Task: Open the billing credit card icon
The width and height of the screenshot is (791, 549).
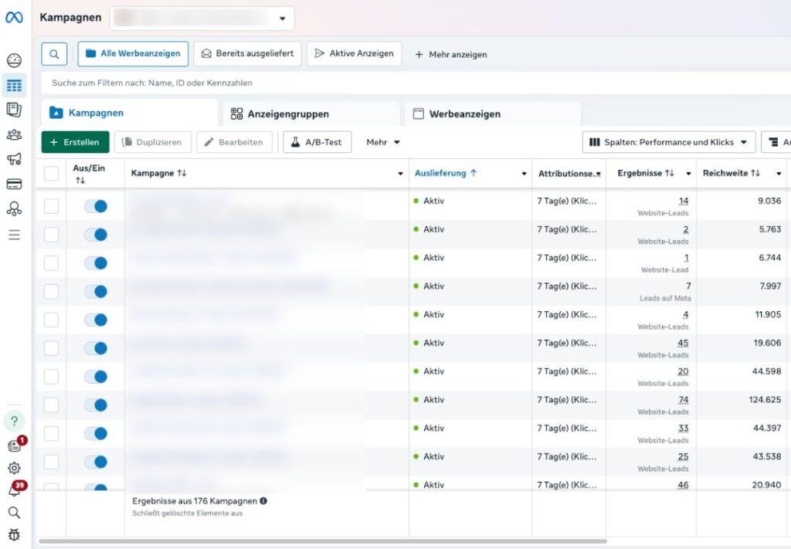Action: [14, 184]
